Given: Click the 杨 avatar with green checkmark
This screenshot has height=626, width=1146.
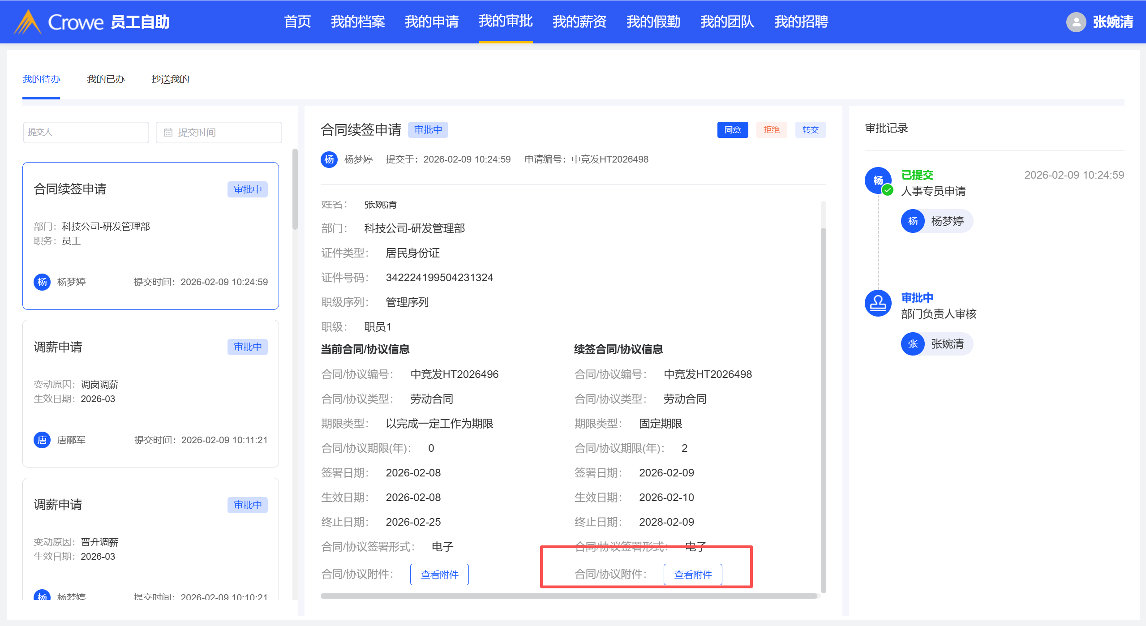Looking at the screenshot, I should click(x=878, y=180).
